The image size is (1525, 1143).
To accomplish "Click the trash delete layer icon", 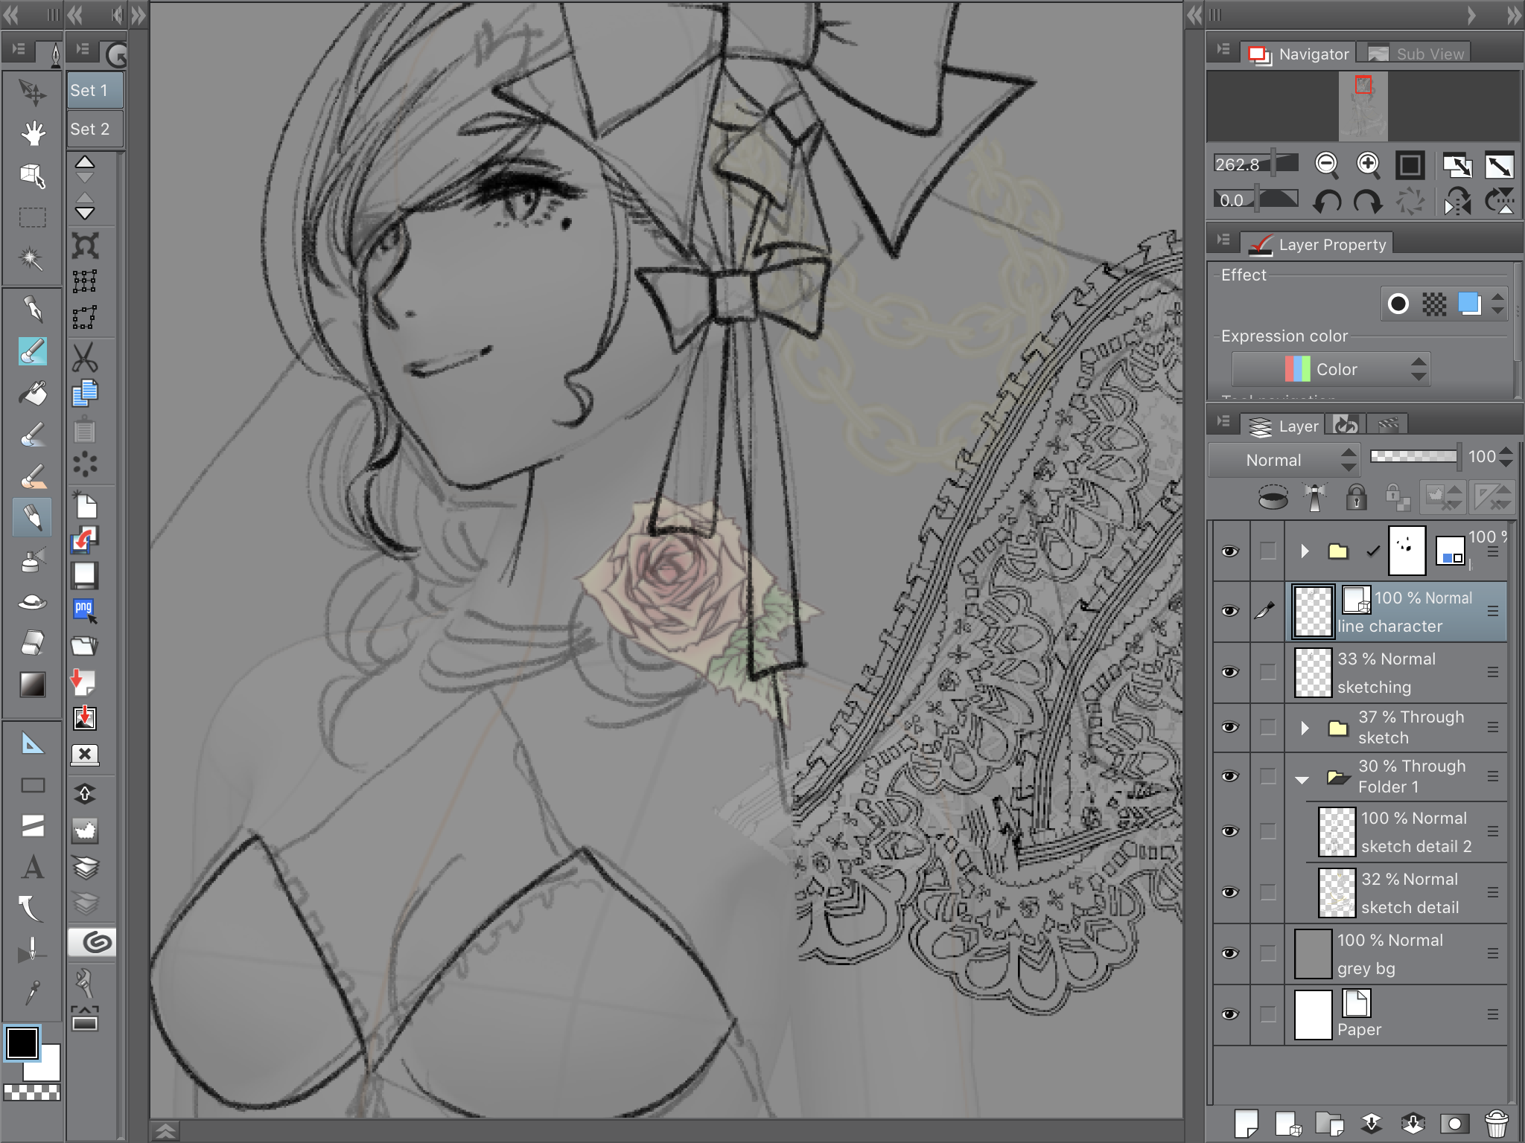I will [x=1496, y=1123].
